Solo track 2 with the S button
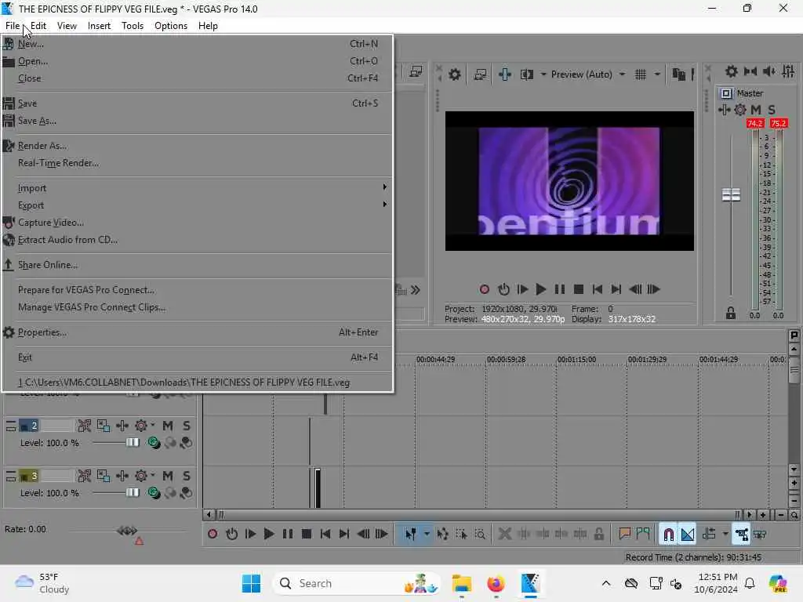The height and width of the screenshot is (602, 803). (187, 426)
